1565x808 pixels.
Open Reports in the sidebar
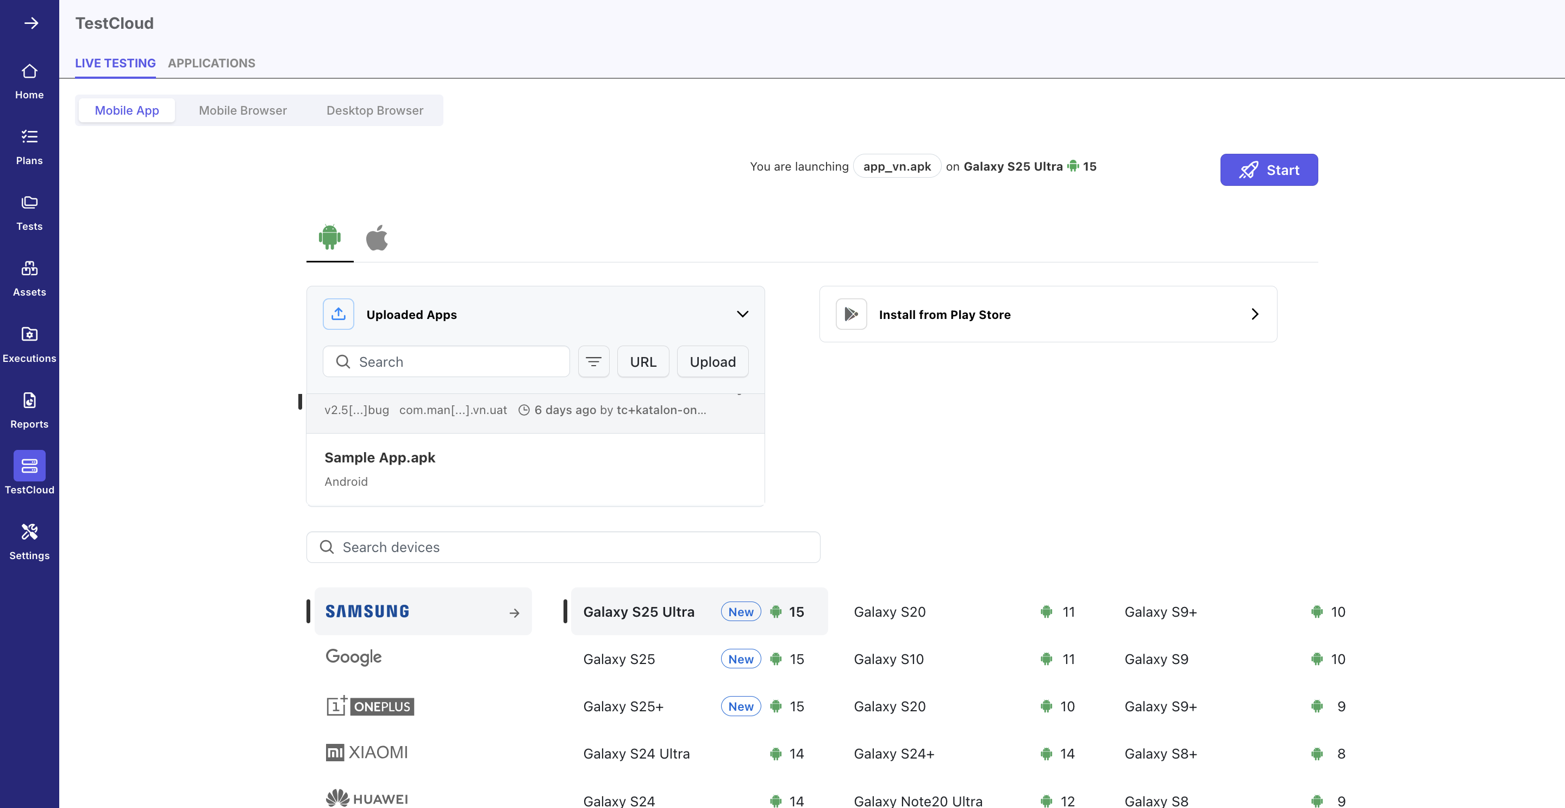click(29, 411)
